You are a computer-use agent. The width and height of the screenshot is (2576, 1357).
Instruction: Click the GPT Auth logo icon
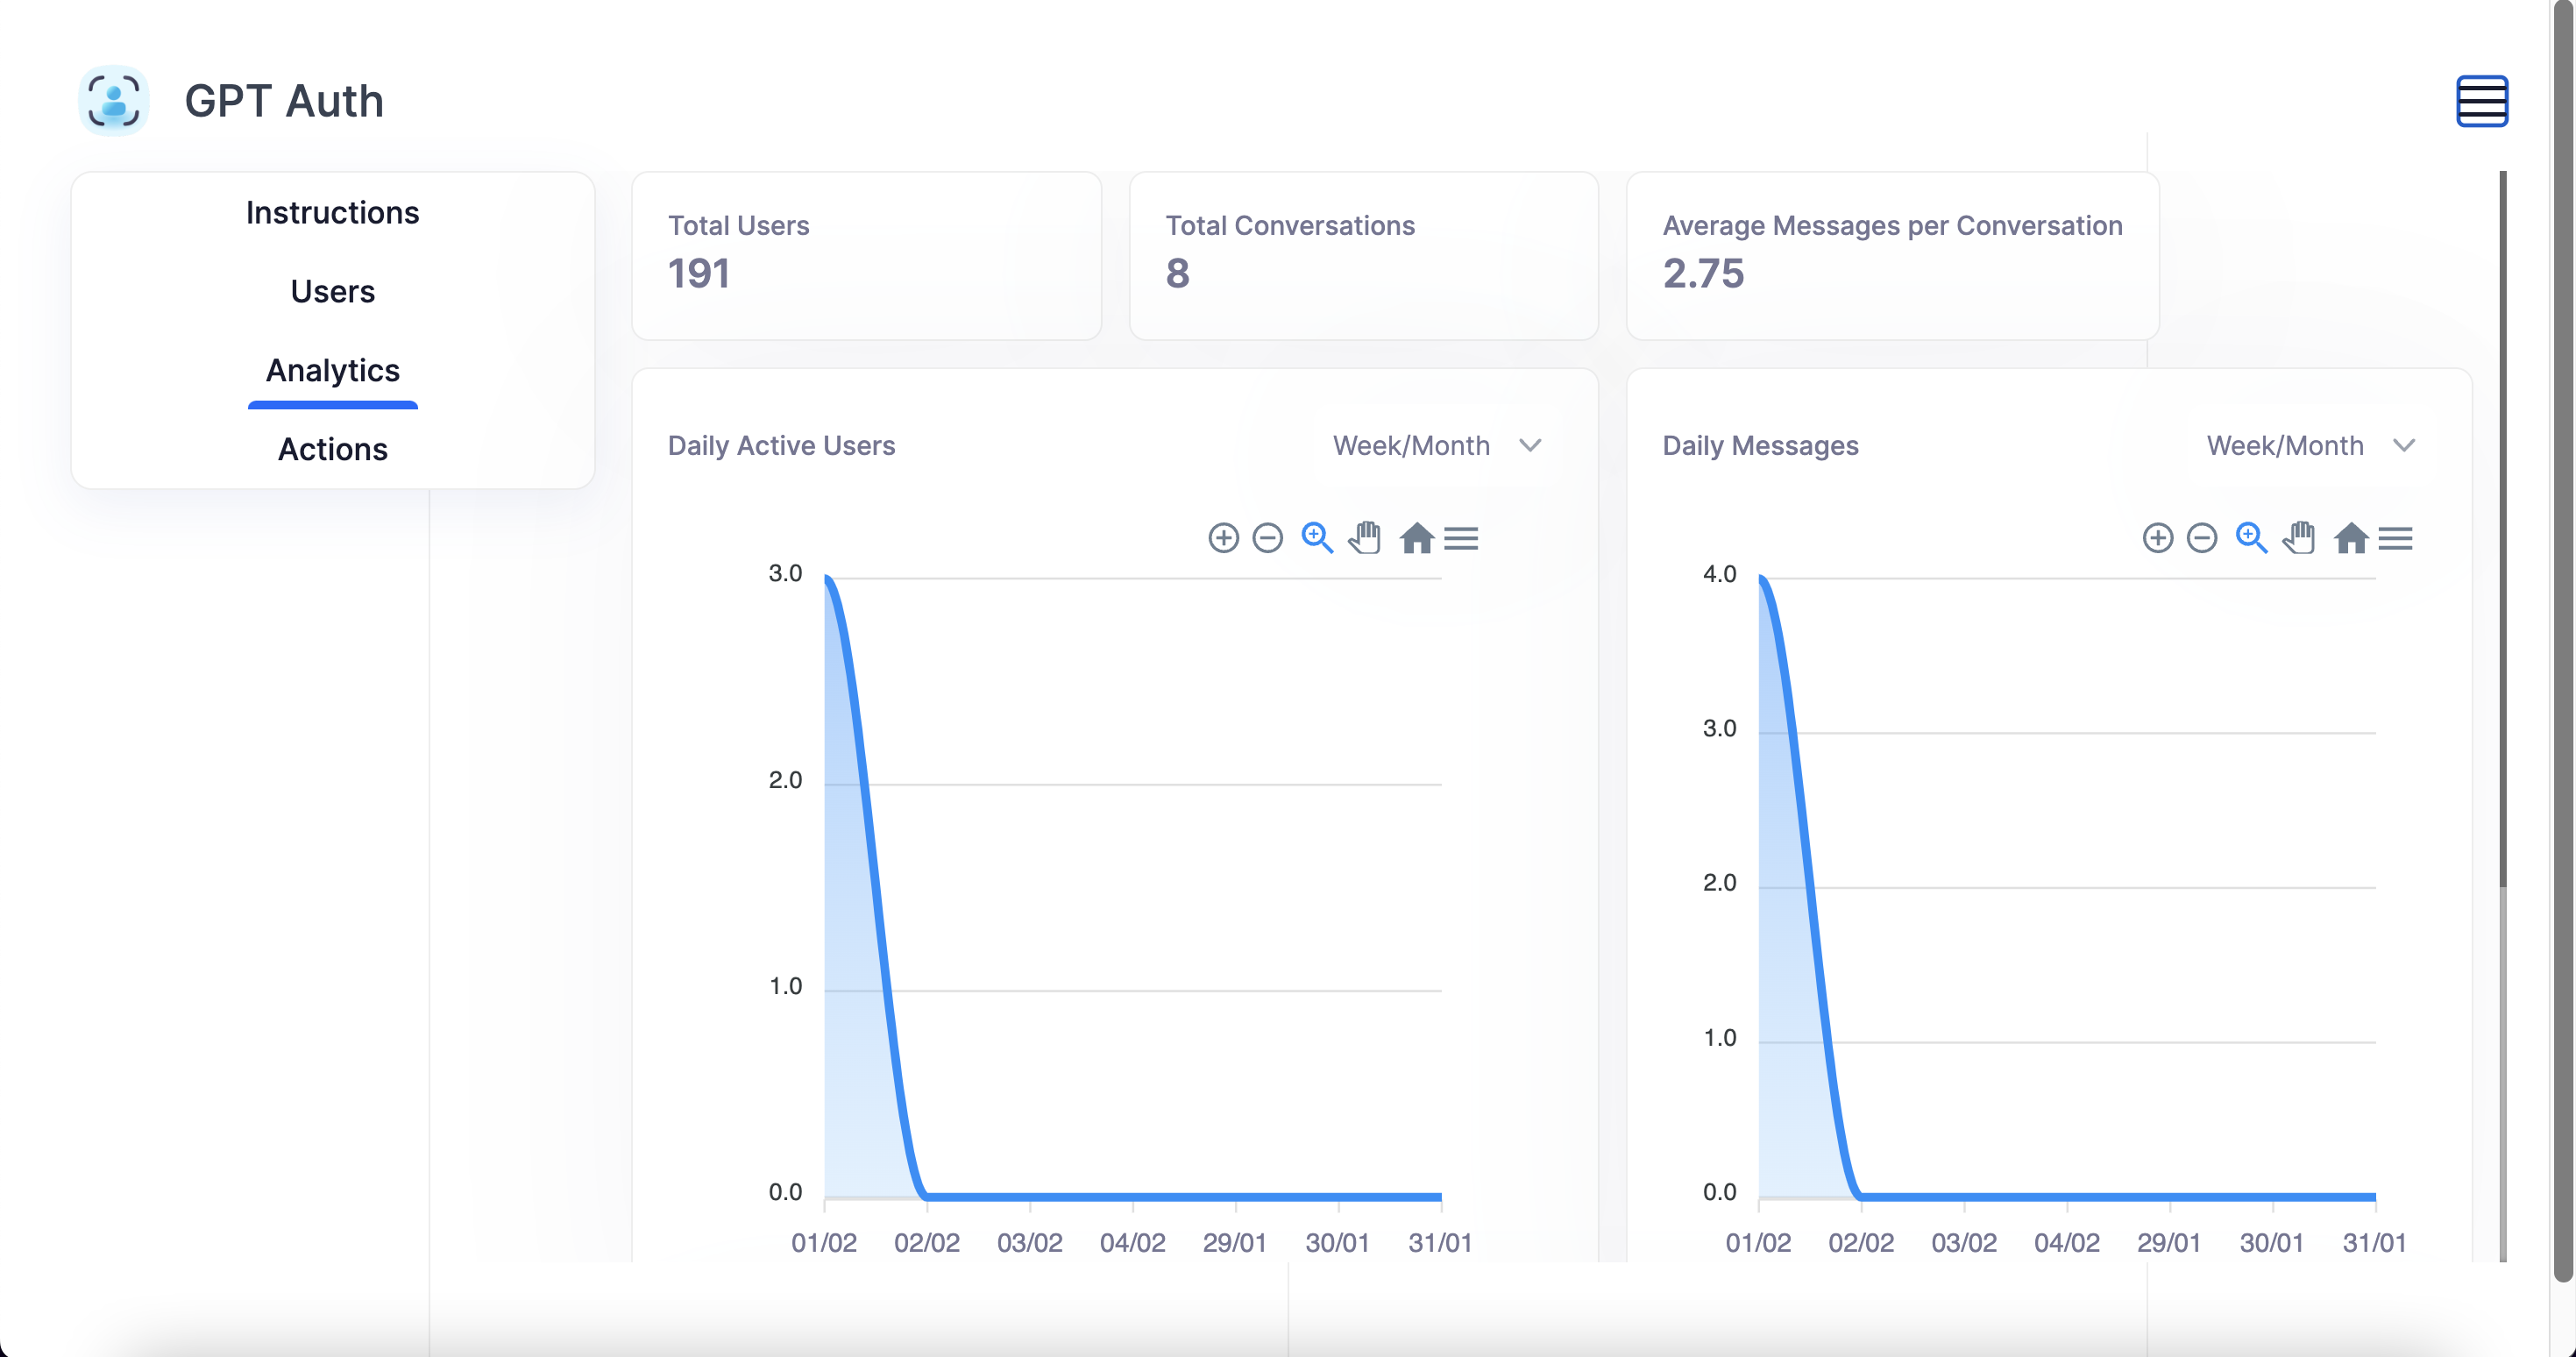click(x=114, y=99)
